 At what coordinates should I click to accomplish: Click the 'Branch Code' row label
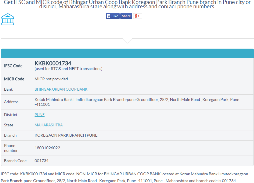[x=15, y=161]
